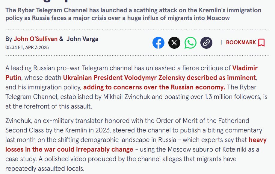The image size is (275, 174).
Task: Open author John Varga's profile
Action: 82,39
